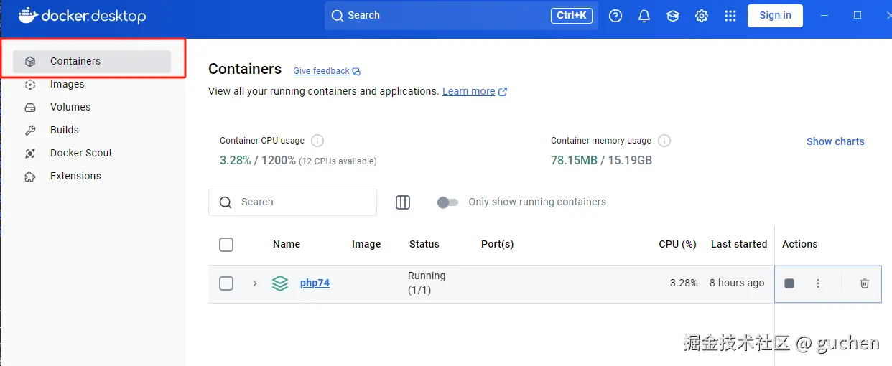Open notifications bell icon

(x=644, y=16)
